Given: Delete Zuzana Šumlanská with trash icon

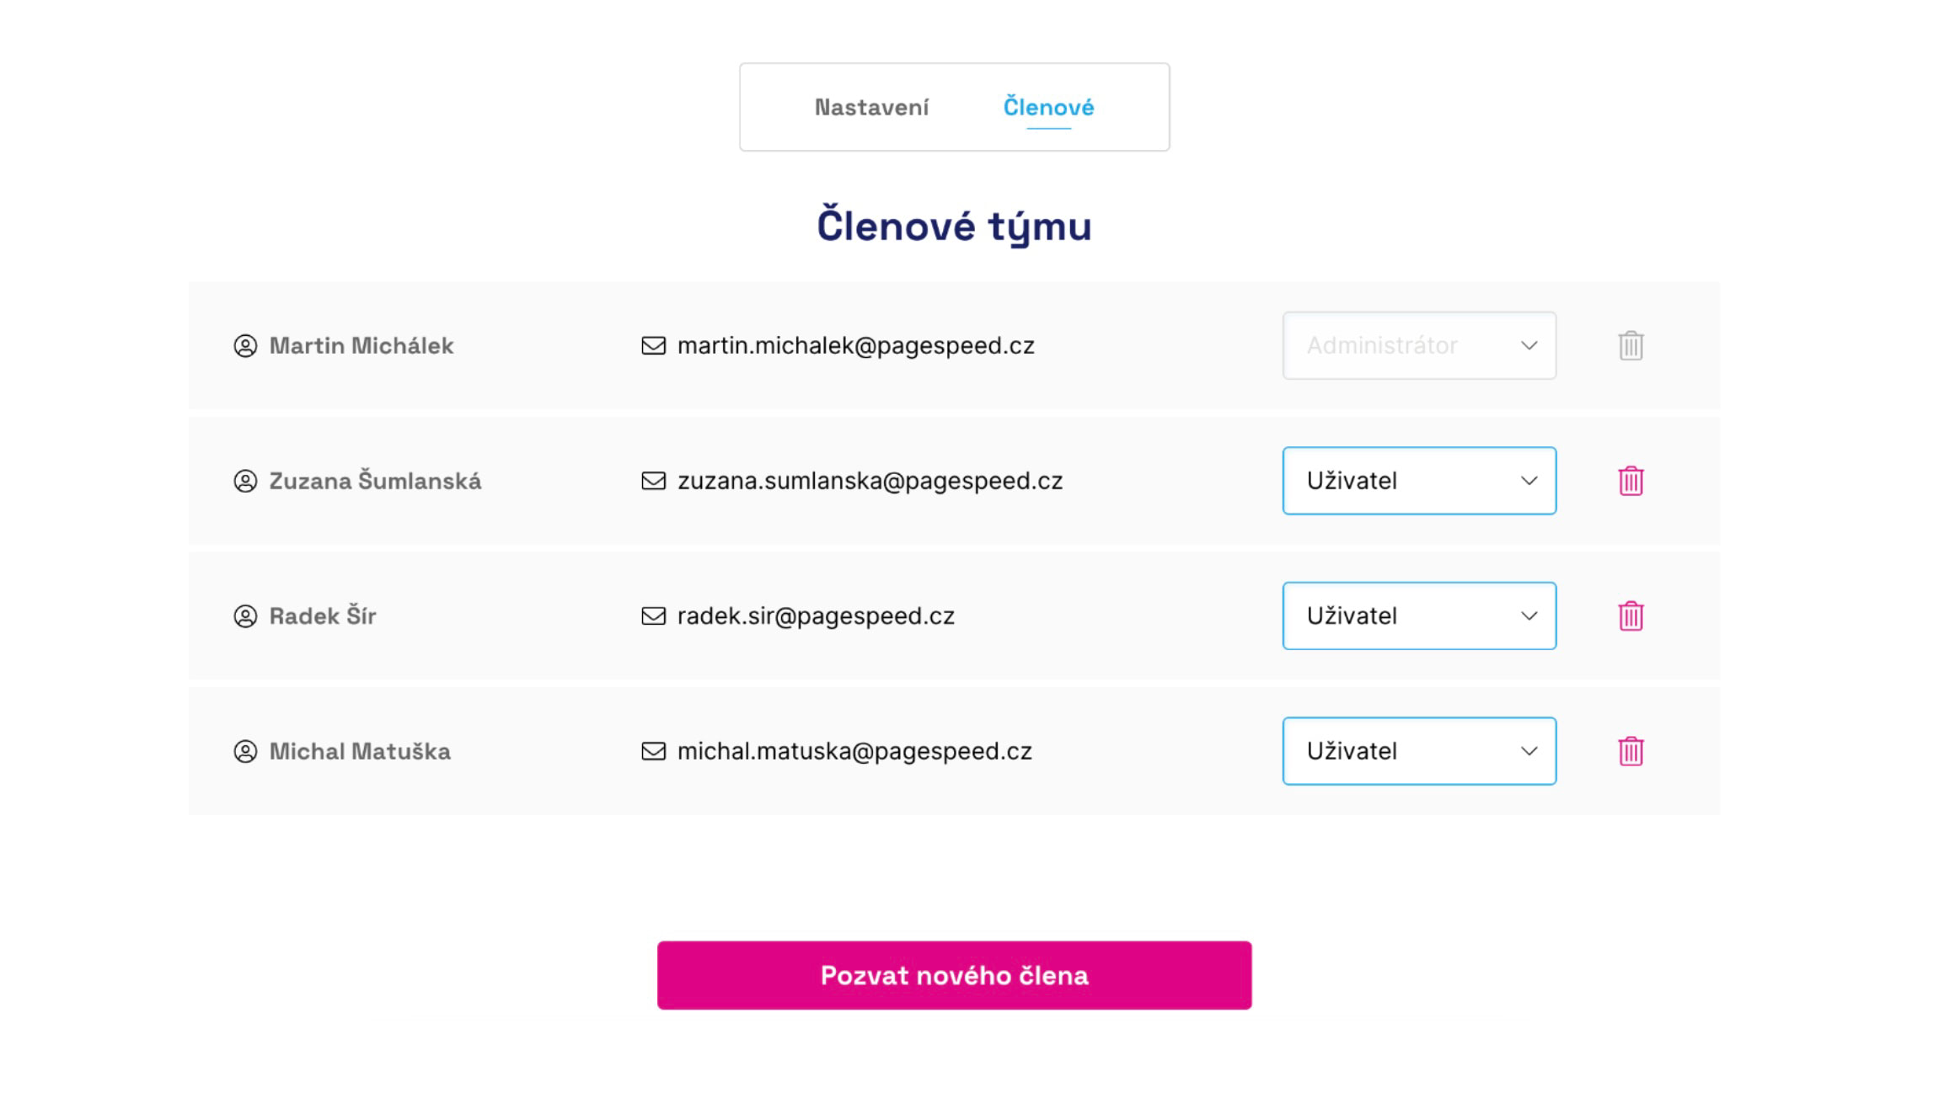Looking at the screenshot, I should click(1631, 481).
